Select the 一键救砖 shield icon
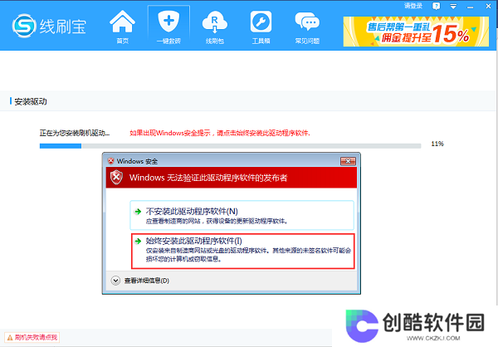Screen dimensions: 498x347 point(168,22)
